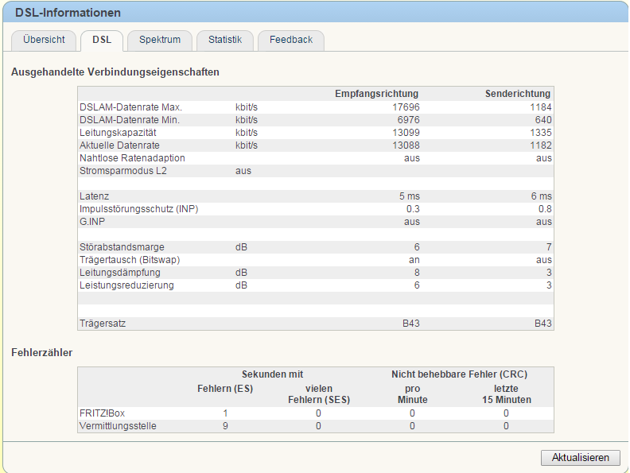Click the DSLAM-Datenrate Max. row label

tap(130, 107)
